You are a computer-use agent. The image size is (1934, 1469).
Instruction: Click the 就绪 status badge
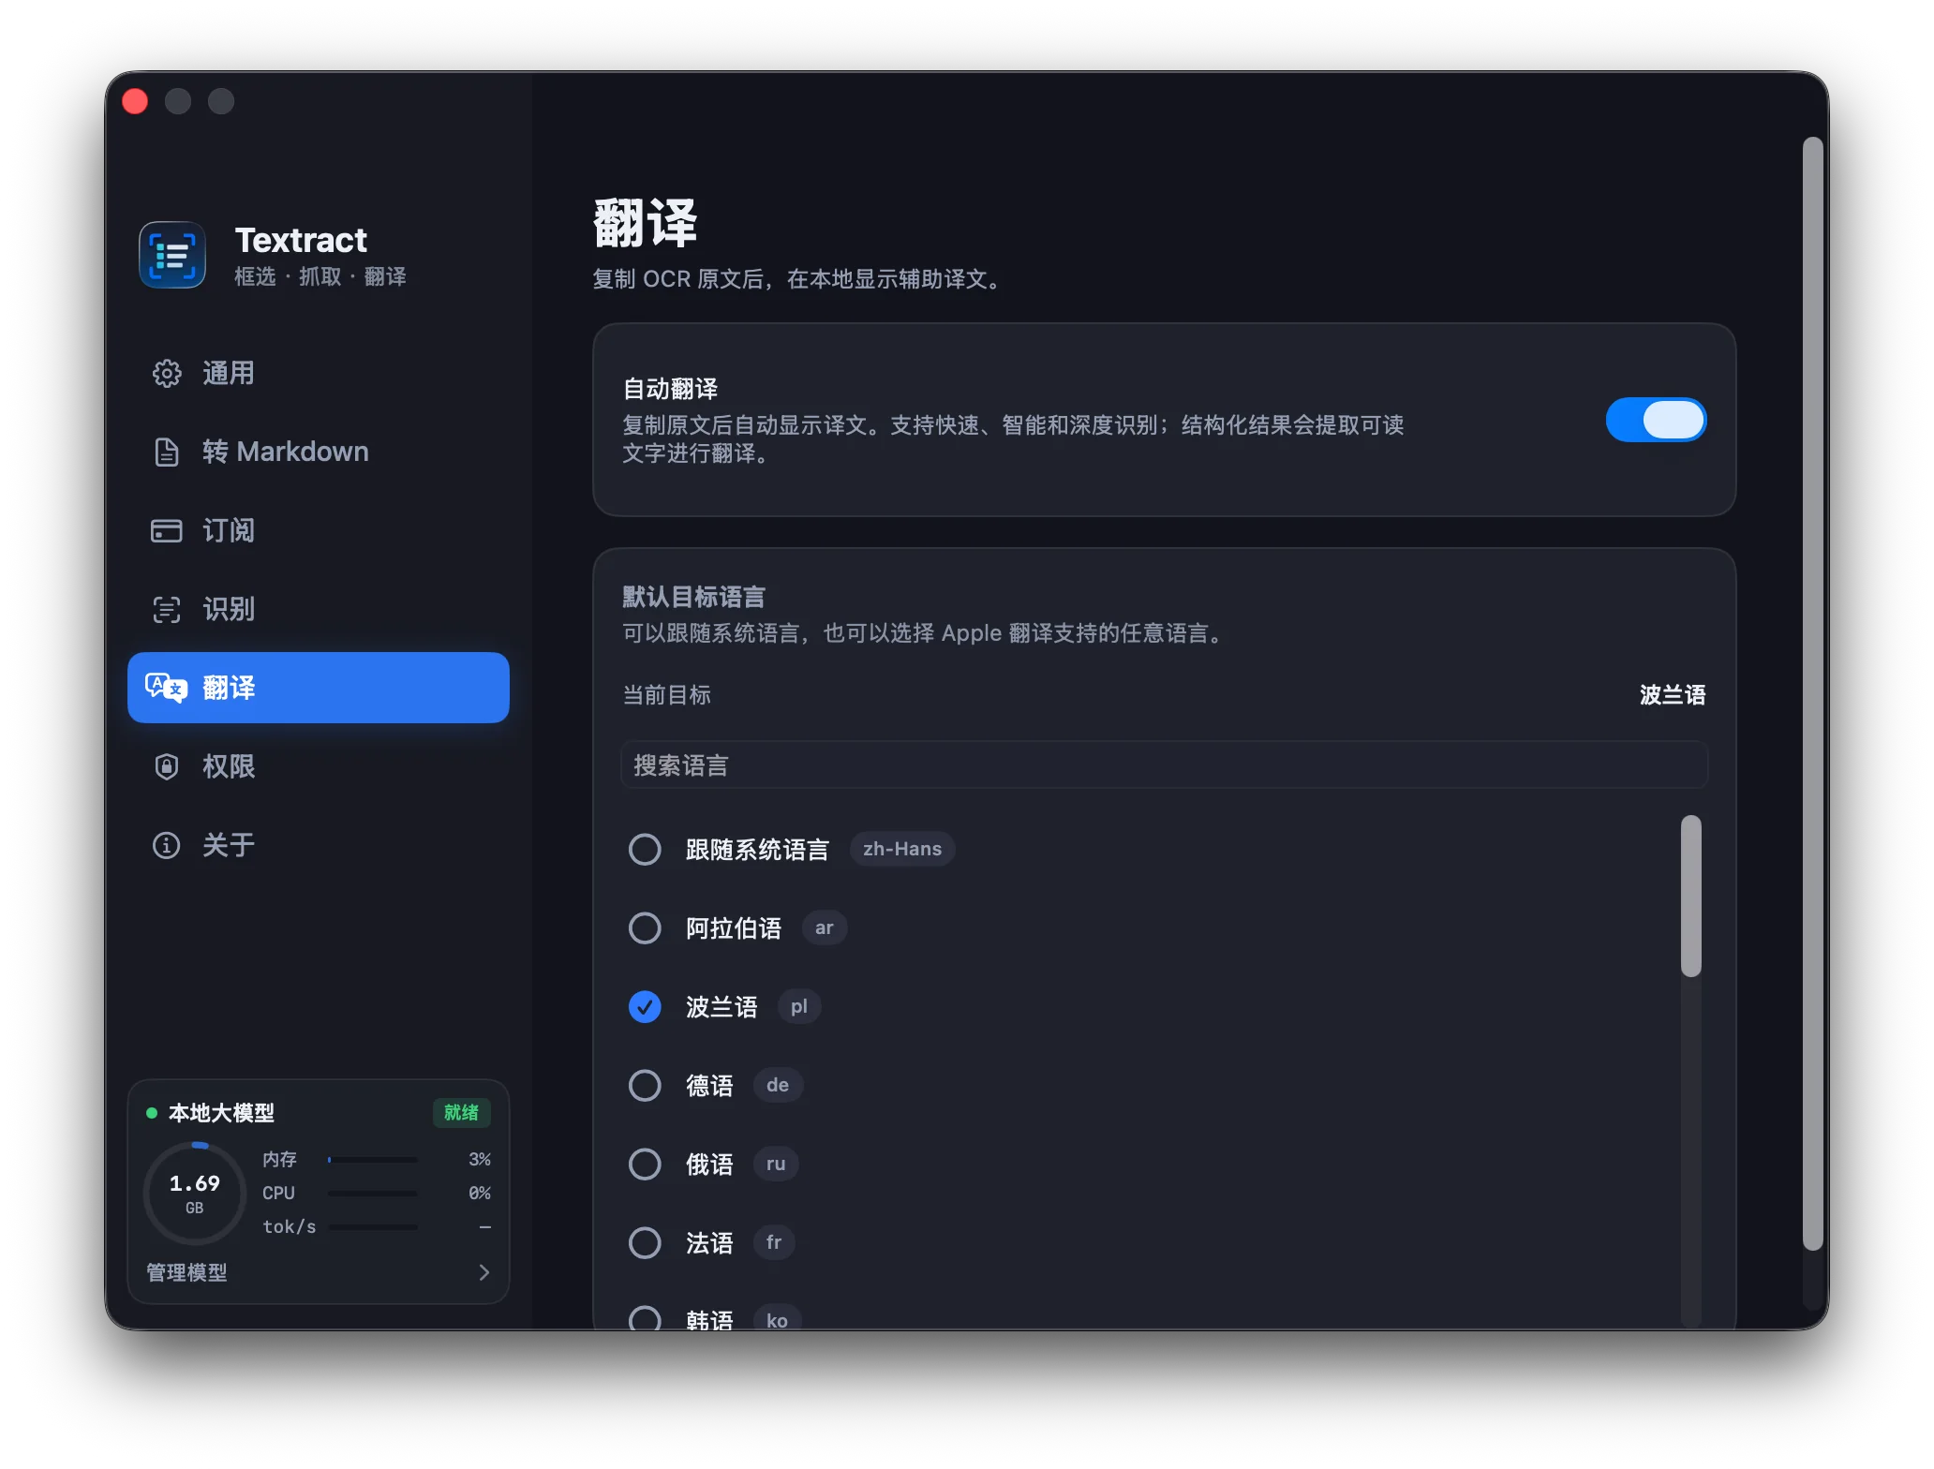tap(461, 1113)
